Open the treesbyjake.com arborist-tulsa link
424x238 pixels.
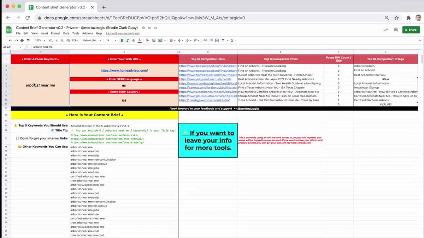tap(205, 100)
